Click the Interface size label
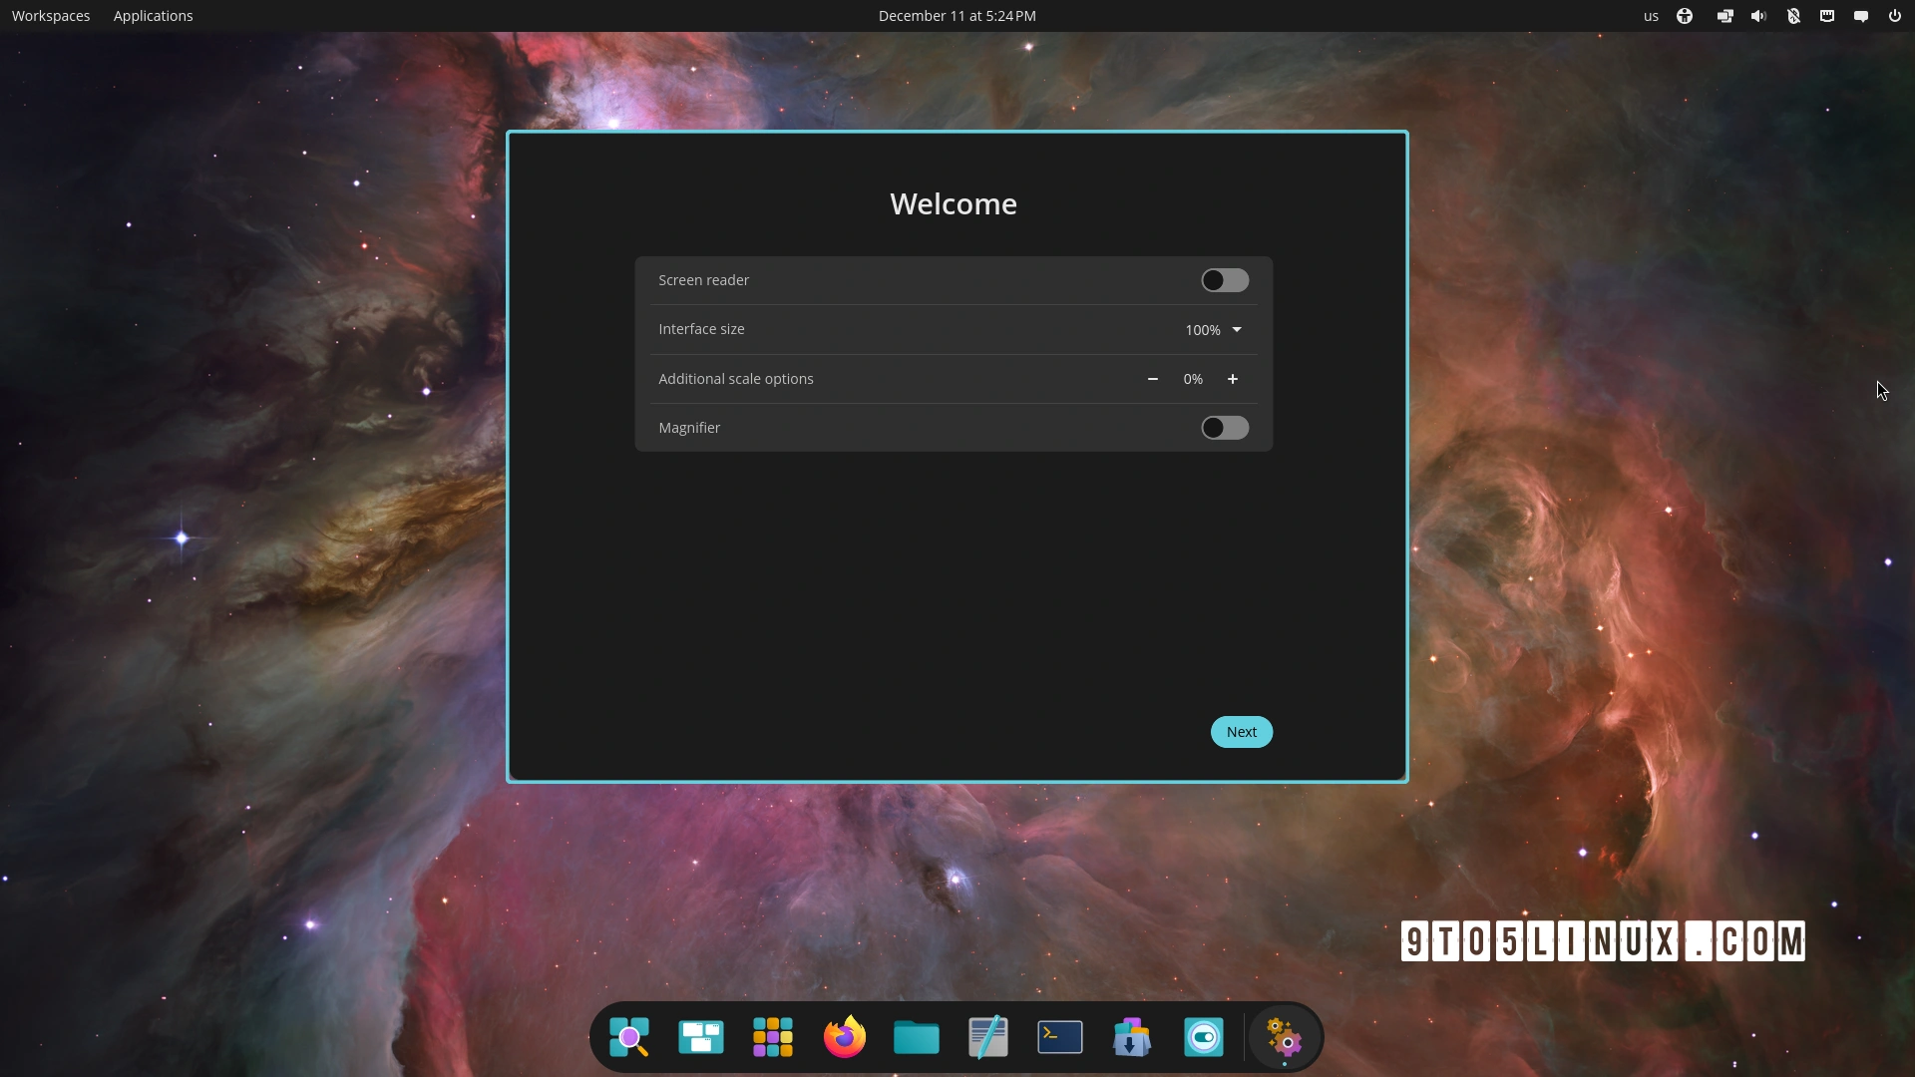This screenshot has width=1915, height=1077. (x=701, y=329)
